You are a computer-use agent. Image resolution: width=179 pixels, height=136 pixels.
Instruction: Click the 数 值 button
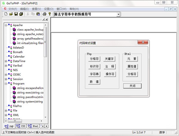[x=94, y=82]
